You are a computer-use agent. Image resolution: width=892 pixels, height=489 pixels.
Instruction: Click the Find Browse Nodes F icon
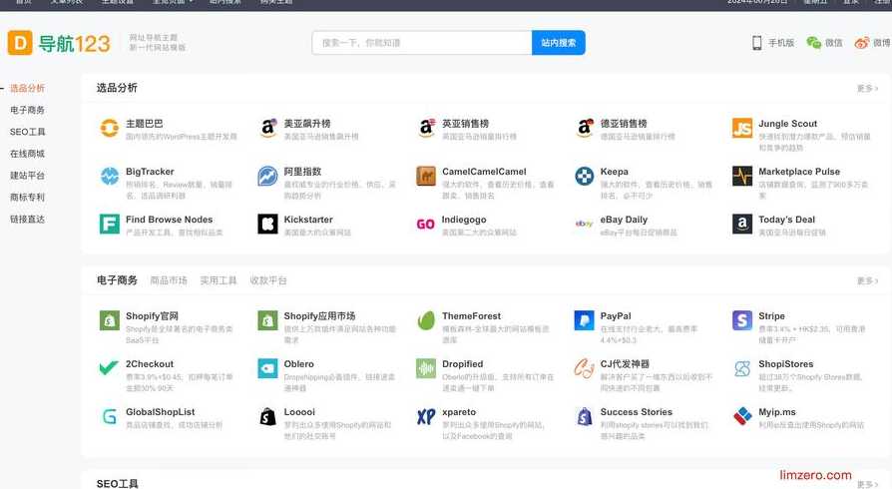(x=109, y=224)
